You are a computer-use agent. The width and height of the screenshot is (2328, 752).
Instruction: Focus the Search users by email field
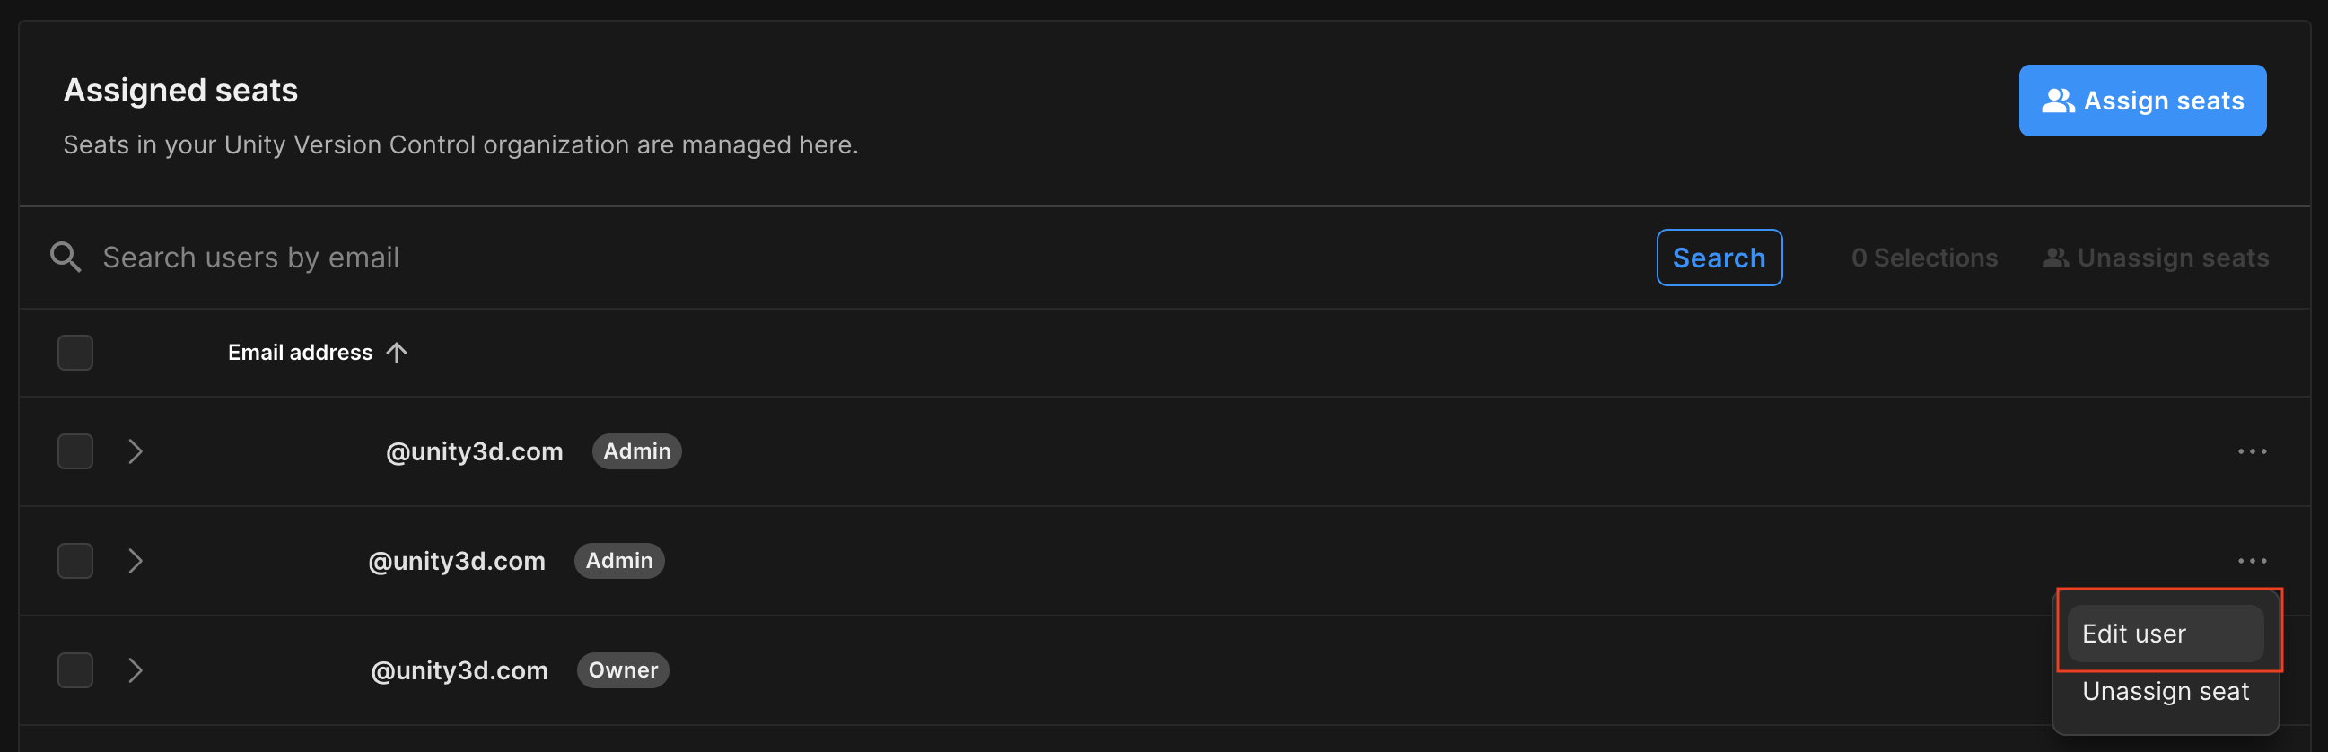[x=813, y=258]
